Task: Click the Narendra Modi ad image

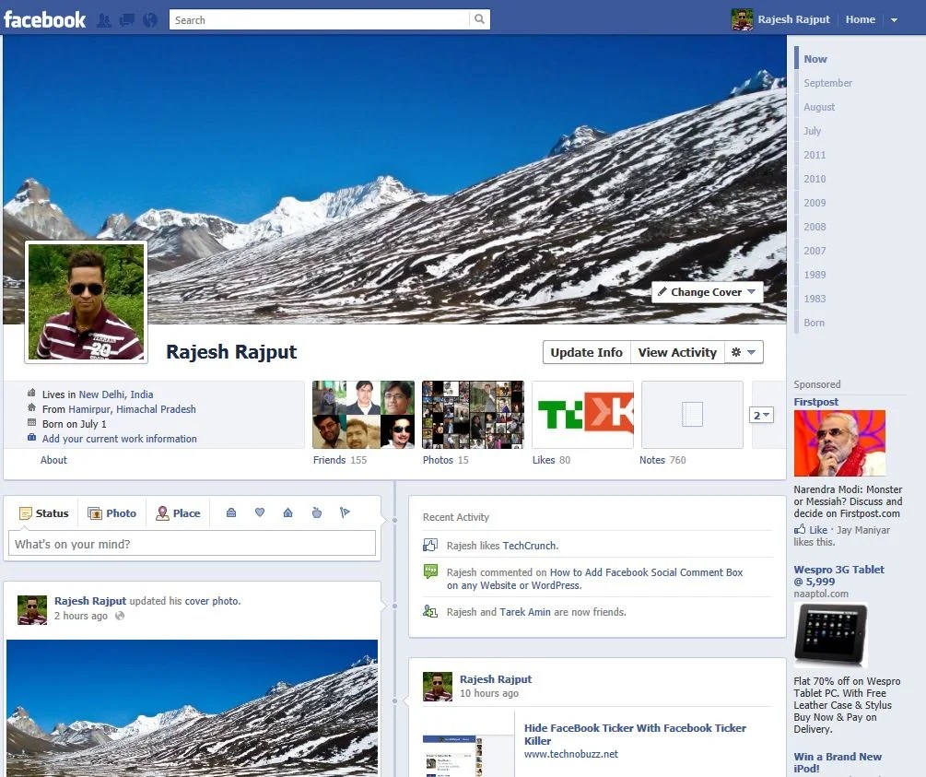Action: [x=839, y=443]
